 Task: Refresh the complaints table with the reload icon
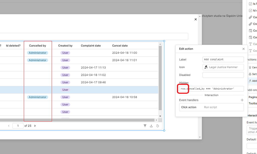(x=157, y=126)
